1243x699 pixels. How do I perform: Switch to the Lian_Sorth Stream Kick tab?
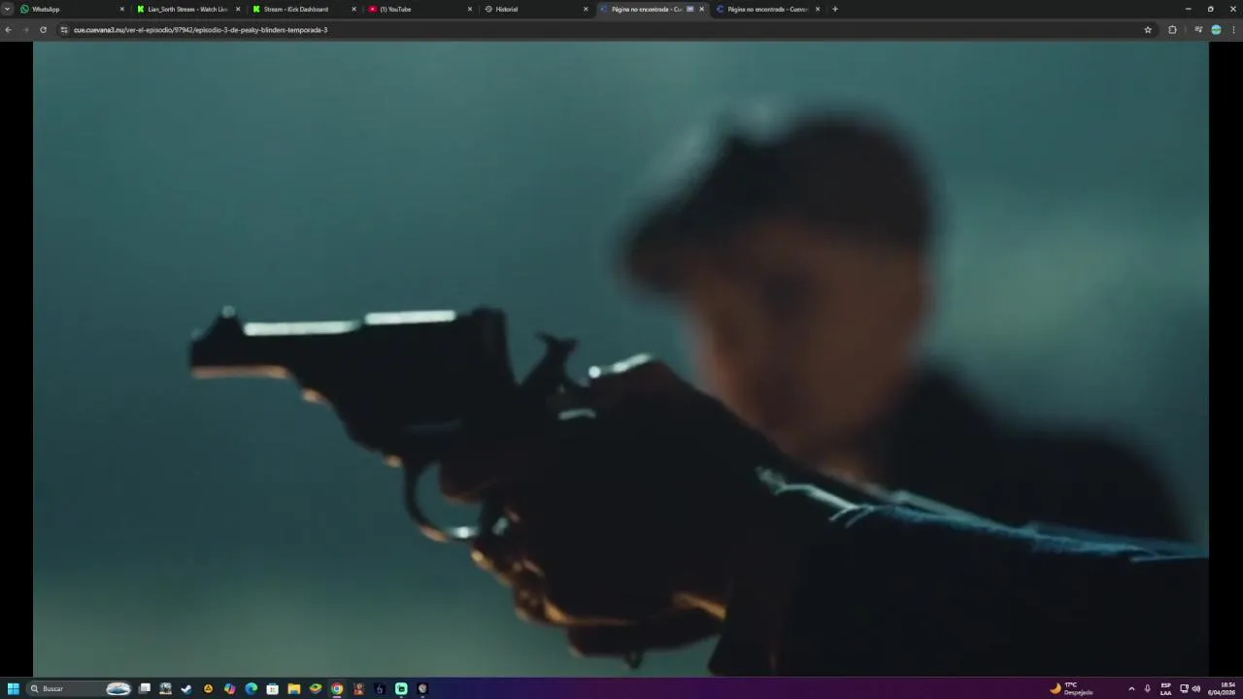[x=188, y=9]
